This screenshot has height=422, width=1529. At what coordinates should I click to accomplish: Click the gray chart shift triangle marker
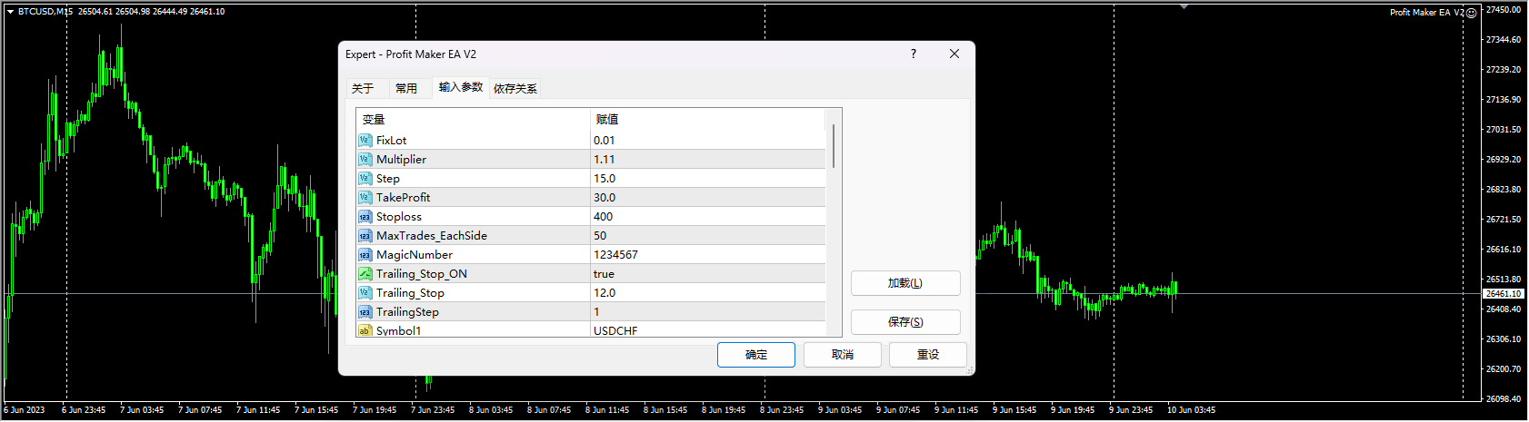tap(1184, 7)
